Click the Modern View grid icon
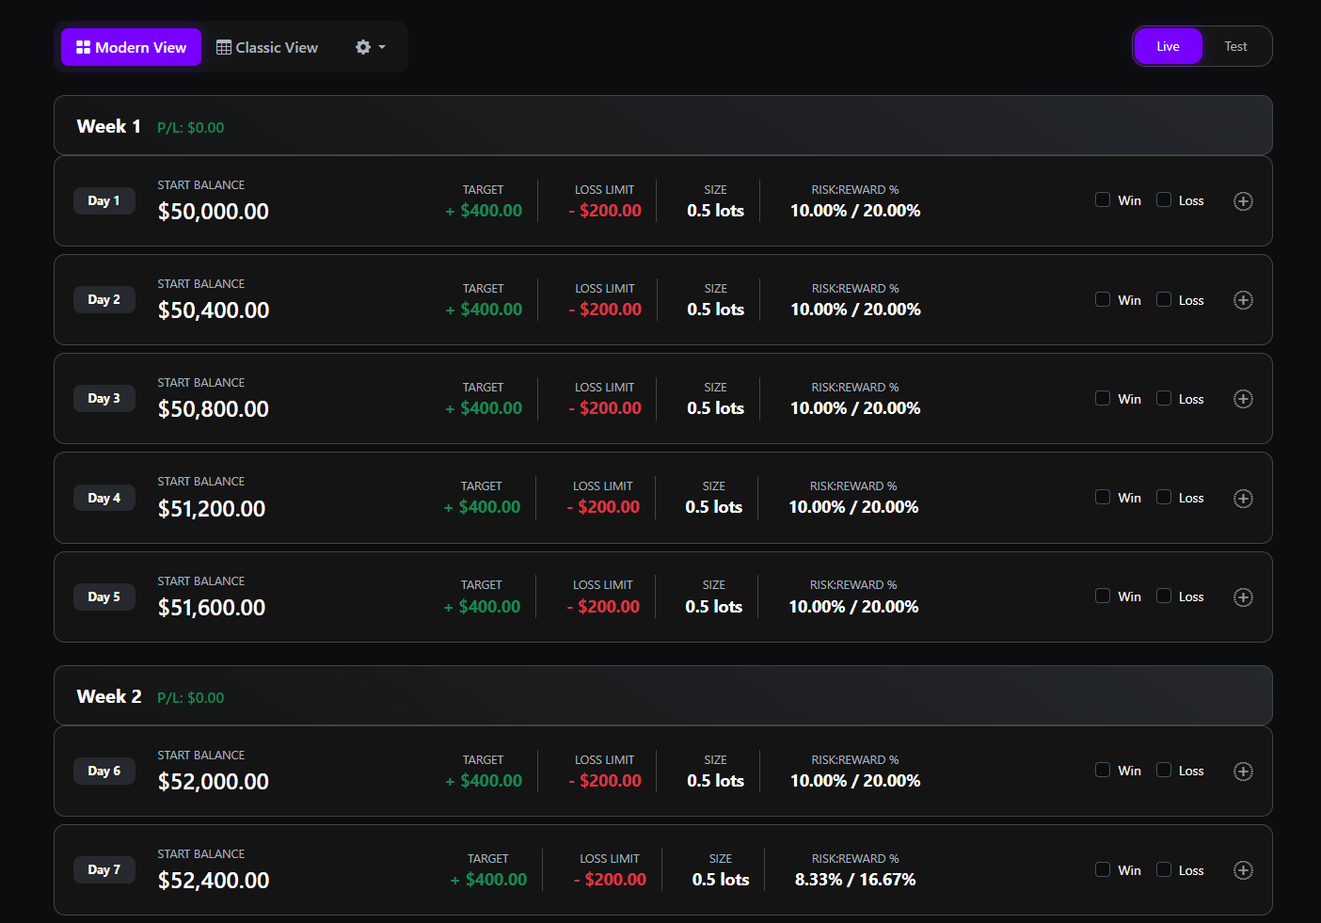This screenshot has height=923, width=1321. point(83,46)
